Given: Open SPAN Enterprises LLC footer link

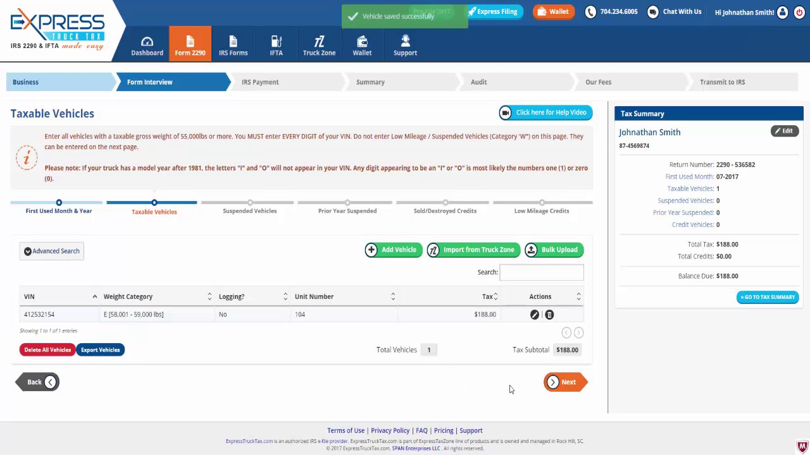Looking at the screenshot, I should pos(416,448).
